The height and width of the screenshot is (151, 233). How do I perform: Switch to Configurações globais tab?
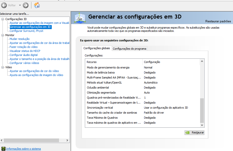point(97,48)
